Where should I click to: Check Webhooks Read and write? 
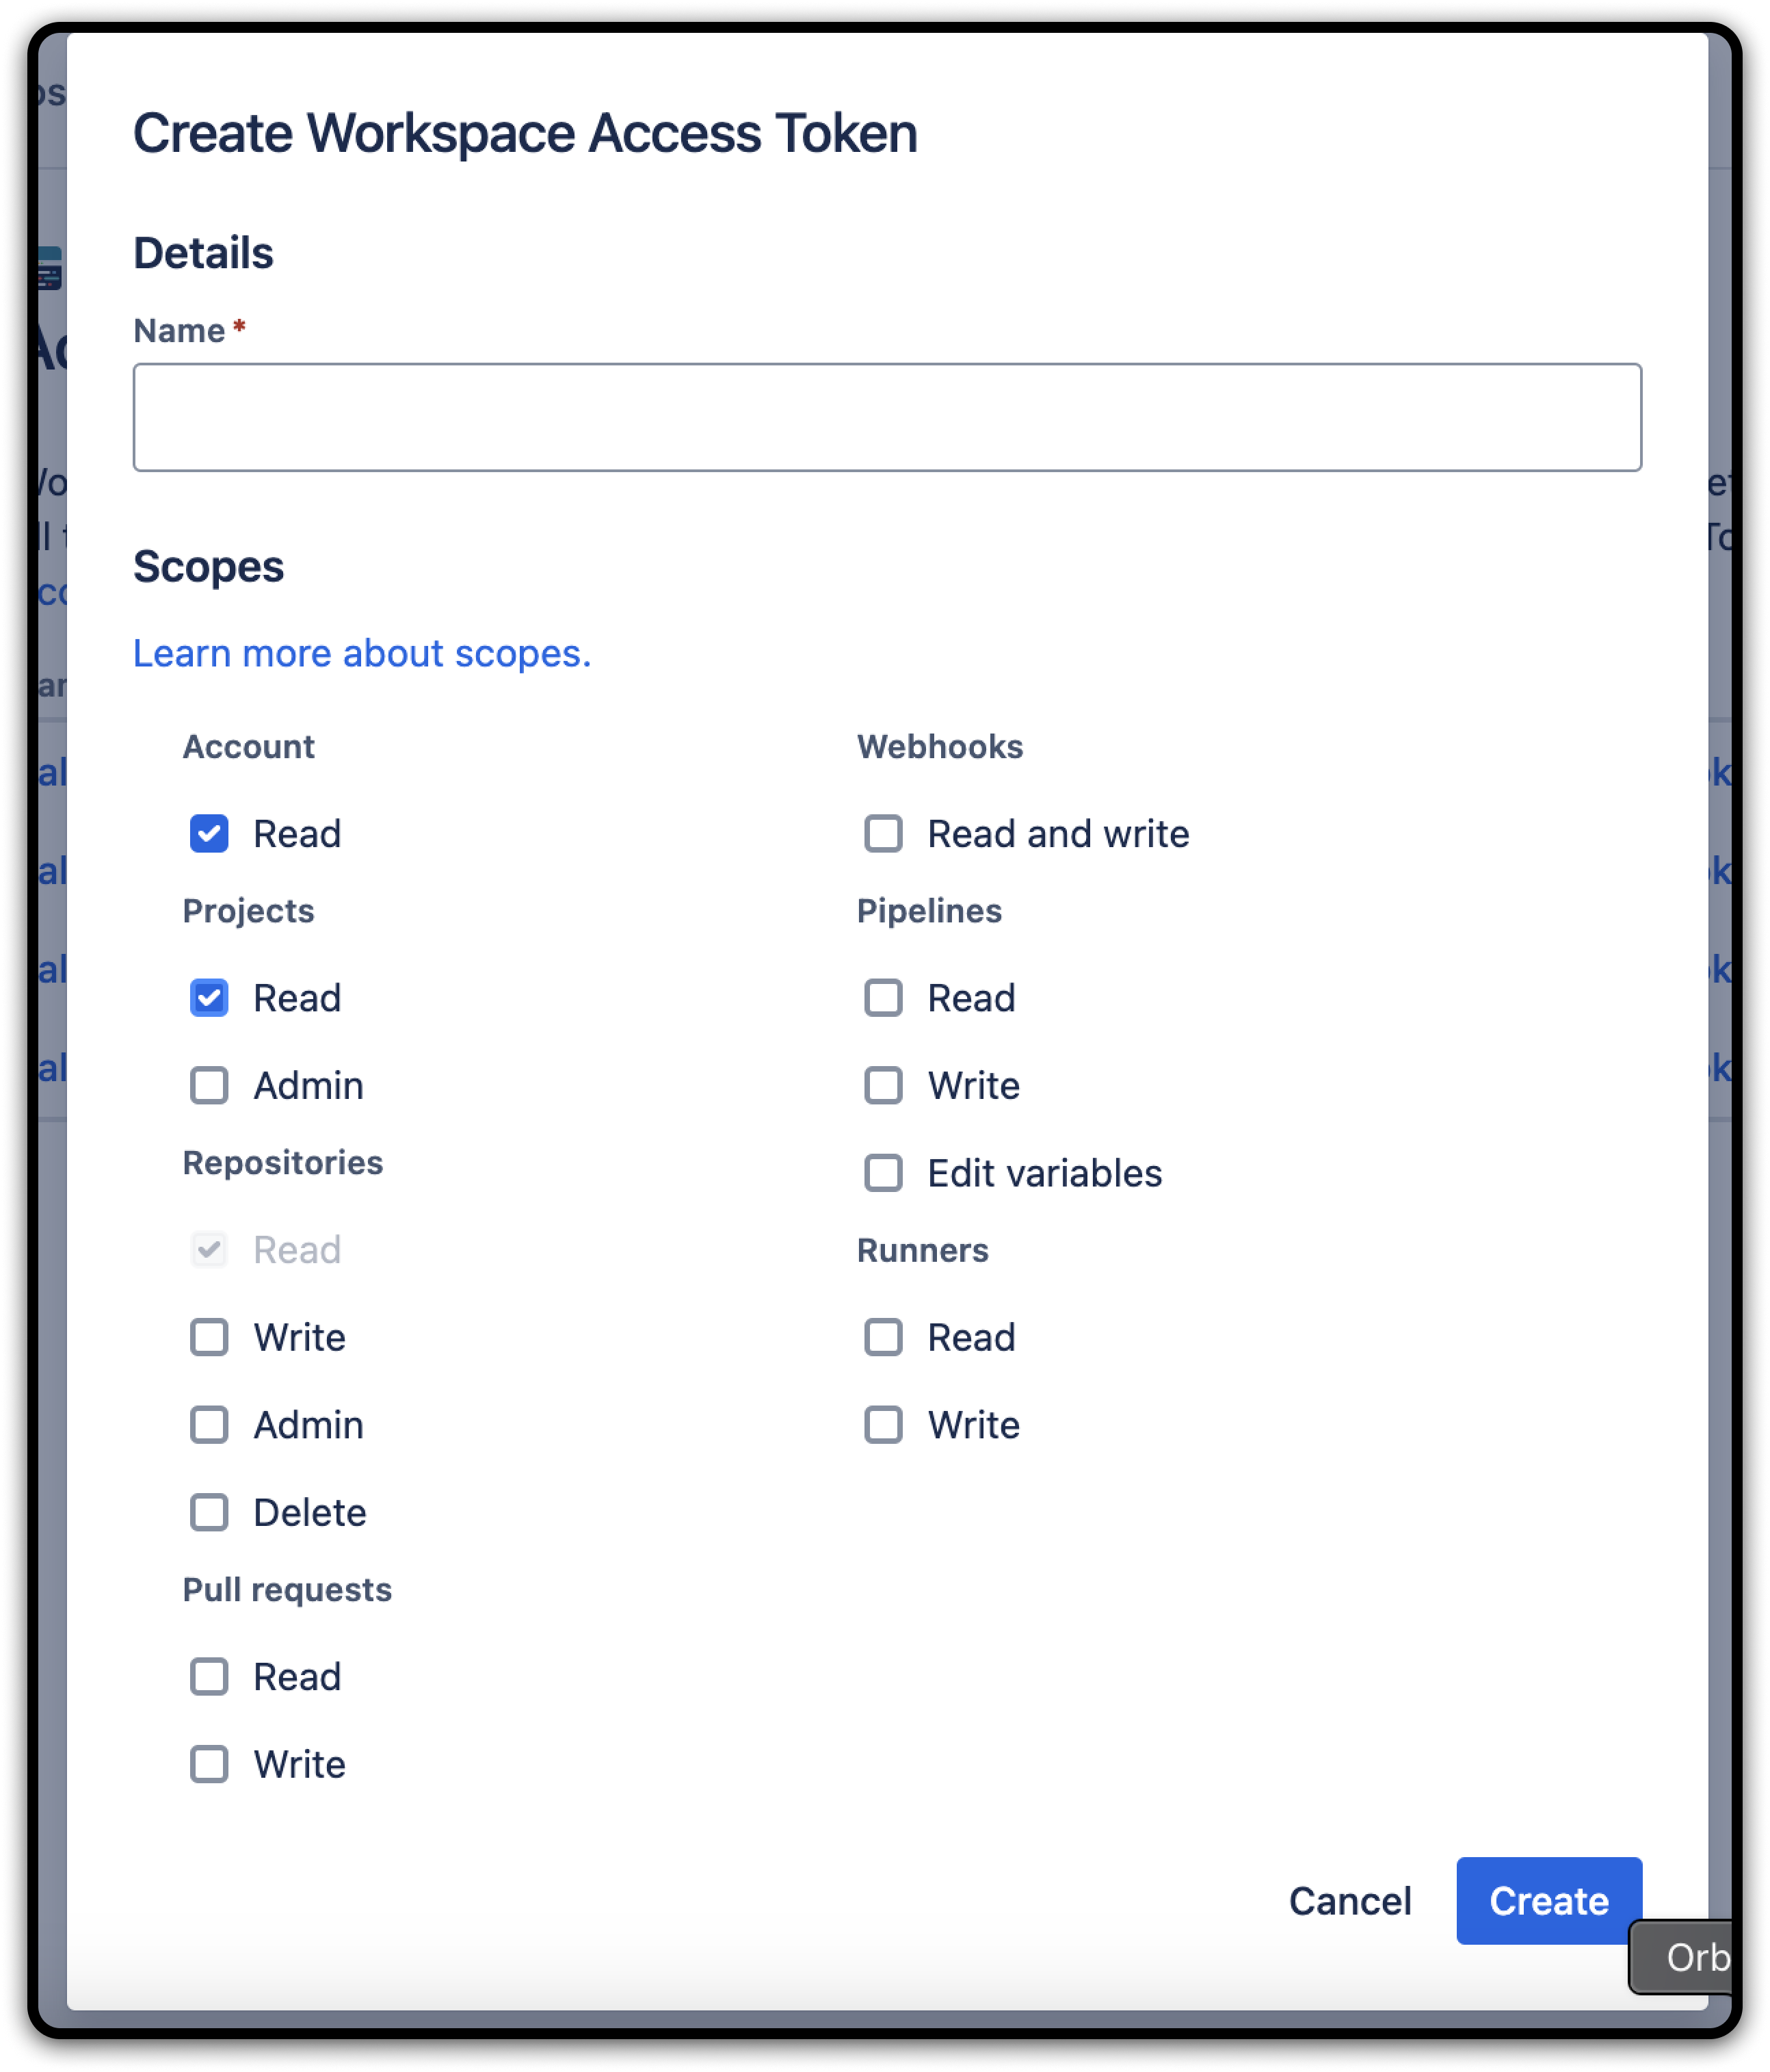(x=884, y=834)
